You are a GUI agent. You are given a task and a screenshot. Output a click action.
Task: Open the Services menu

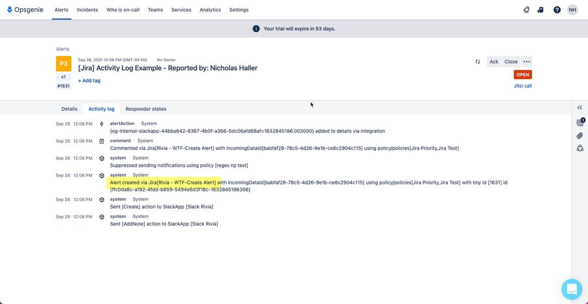click(181, 10)
